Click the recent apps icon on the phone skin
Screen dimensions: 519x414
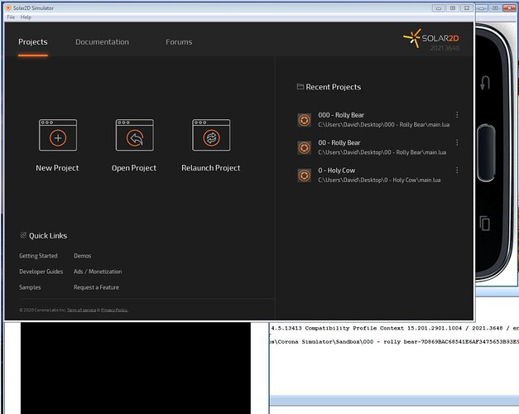(484, 223)
